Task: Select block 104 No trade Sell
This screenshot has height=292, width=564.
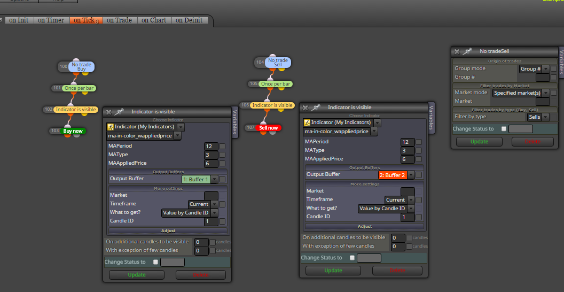Action: coord(278,62)
